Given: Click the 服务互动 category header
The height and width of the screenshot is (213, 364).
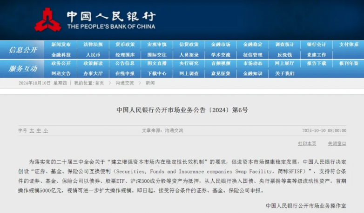Looking at the screenshot, I should coord(23,69).
